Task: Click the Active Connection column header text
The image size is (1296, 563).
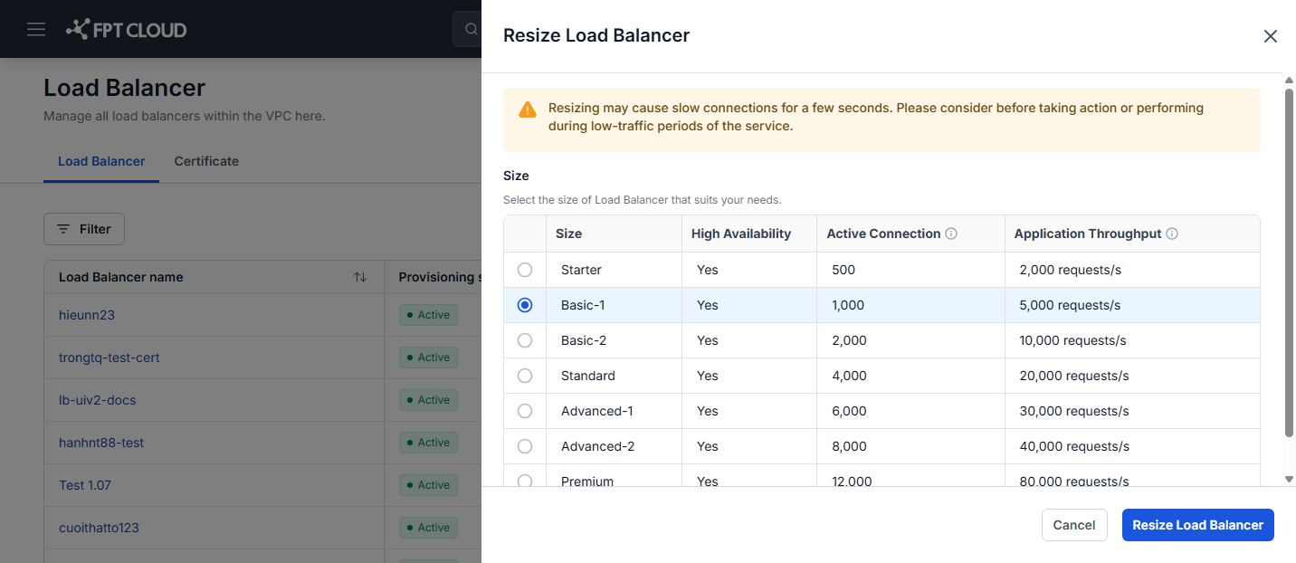Action: click(883, 234)
